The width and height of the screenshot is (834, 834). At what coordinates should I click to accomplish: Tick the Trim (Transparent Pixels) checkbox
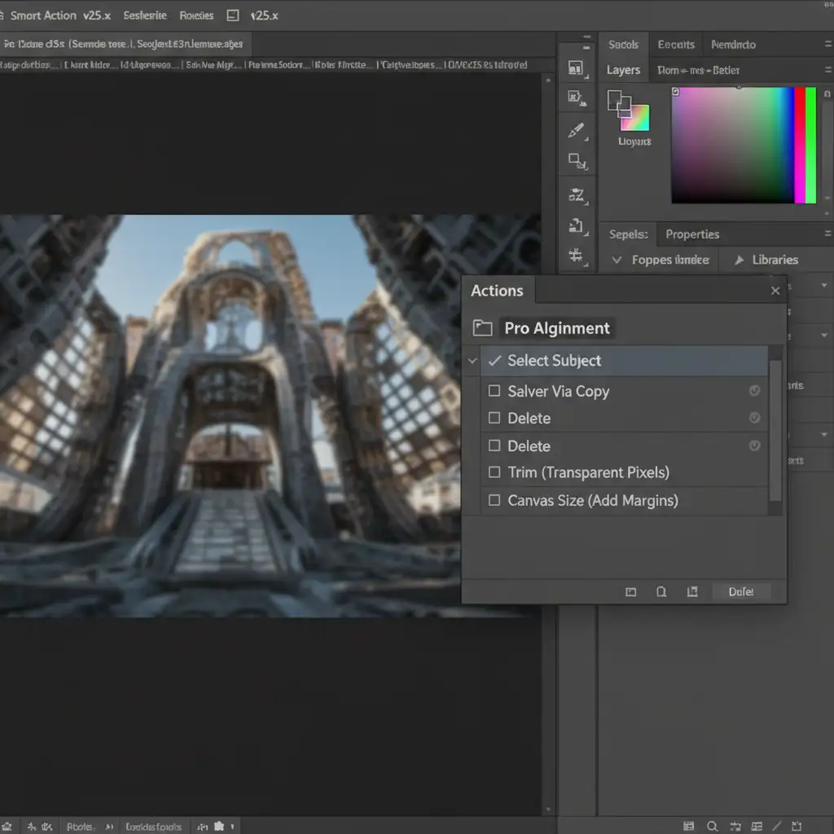tap(494, 472)
